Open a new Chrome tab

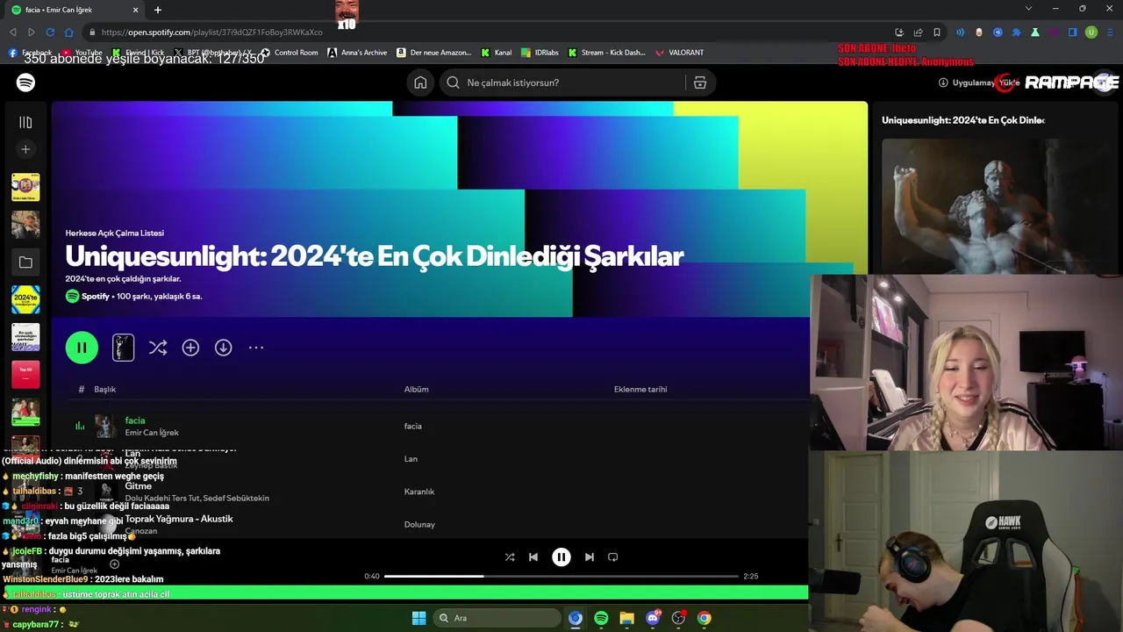(x=158, y=10)
